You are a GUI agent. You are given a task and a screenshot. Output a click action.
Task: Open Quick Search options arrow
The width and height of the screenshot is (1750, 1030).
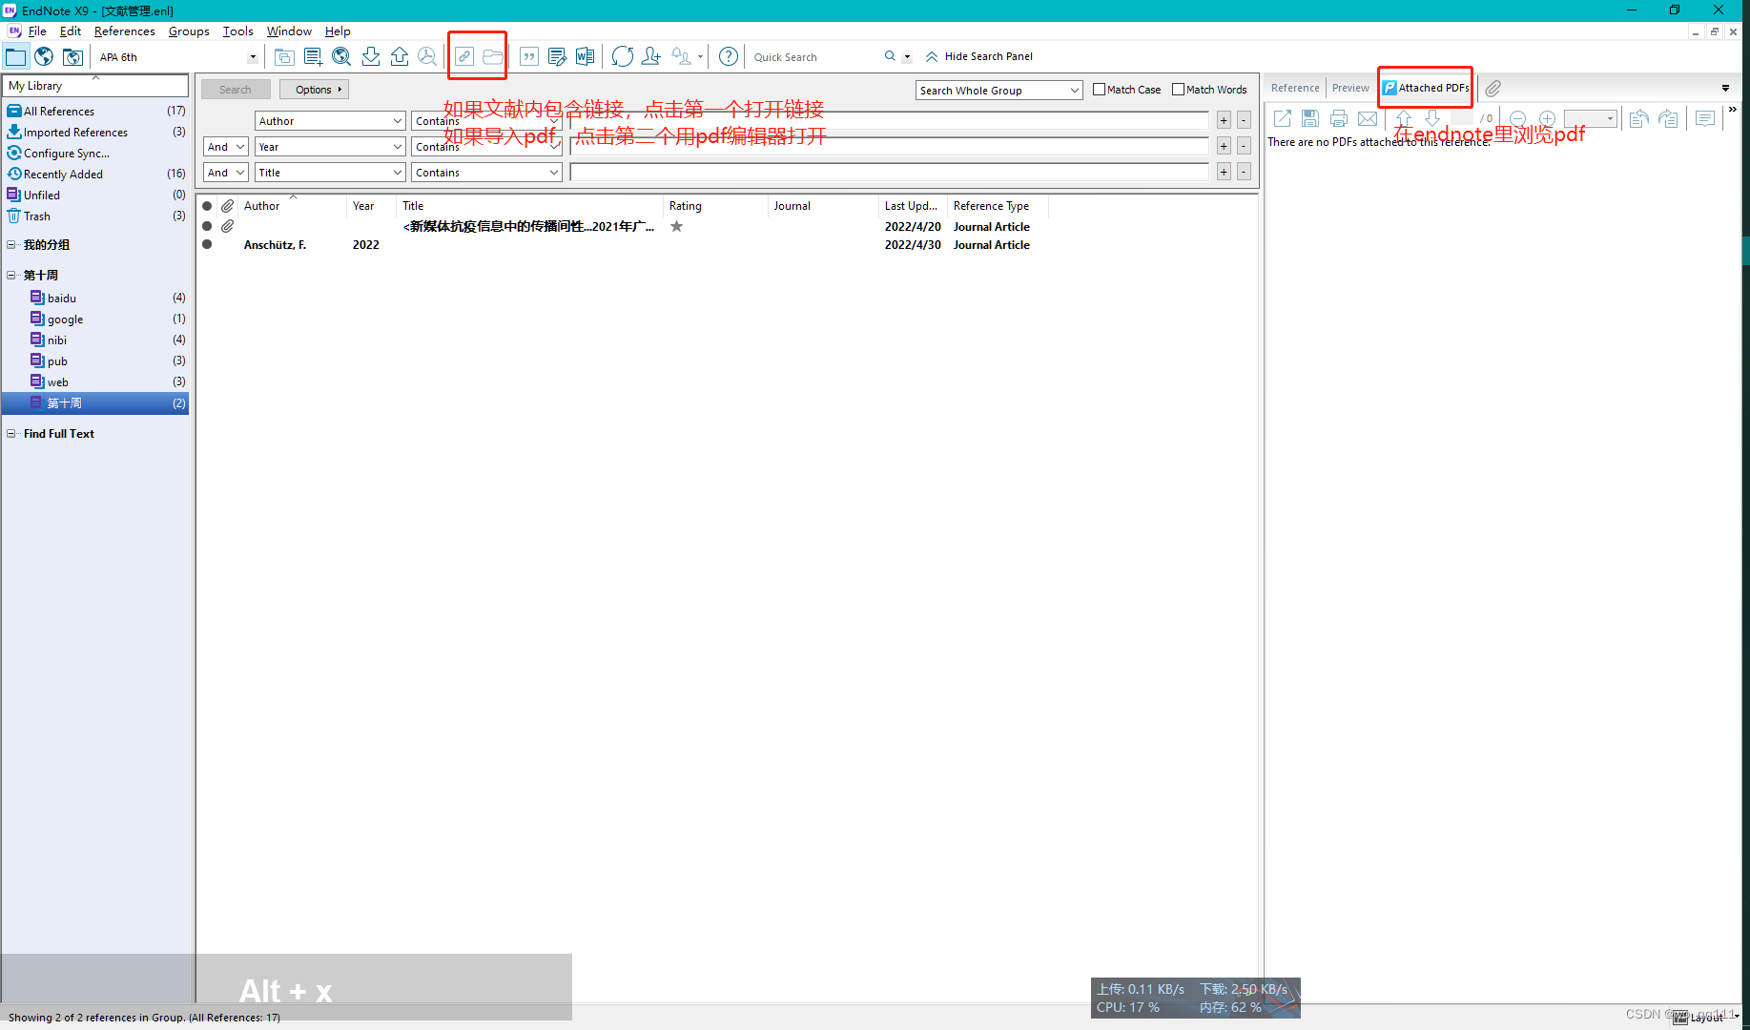coord(907,57)
